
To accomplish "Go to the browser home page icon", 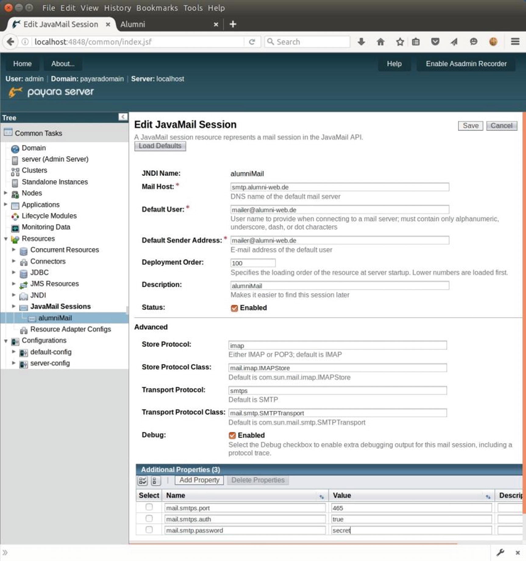I will pos(381,42).
